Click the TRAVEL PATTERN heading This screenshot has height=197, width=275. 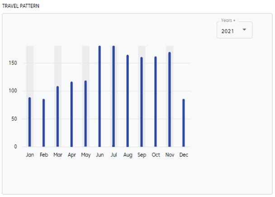[20, 6]
